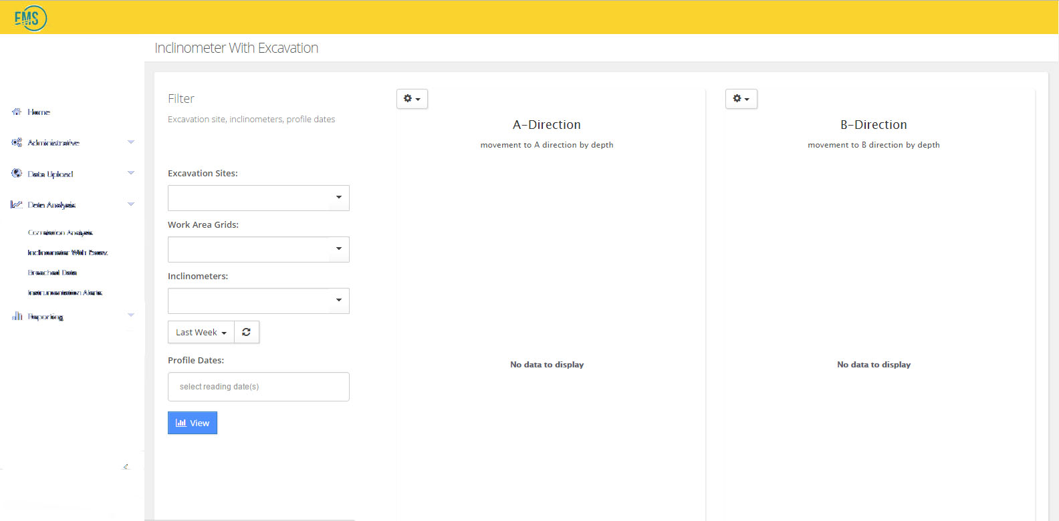Click 'movement to A direction by depth' subtitle
Viewport: 1059px width, 521px height.
pos(547,145)
